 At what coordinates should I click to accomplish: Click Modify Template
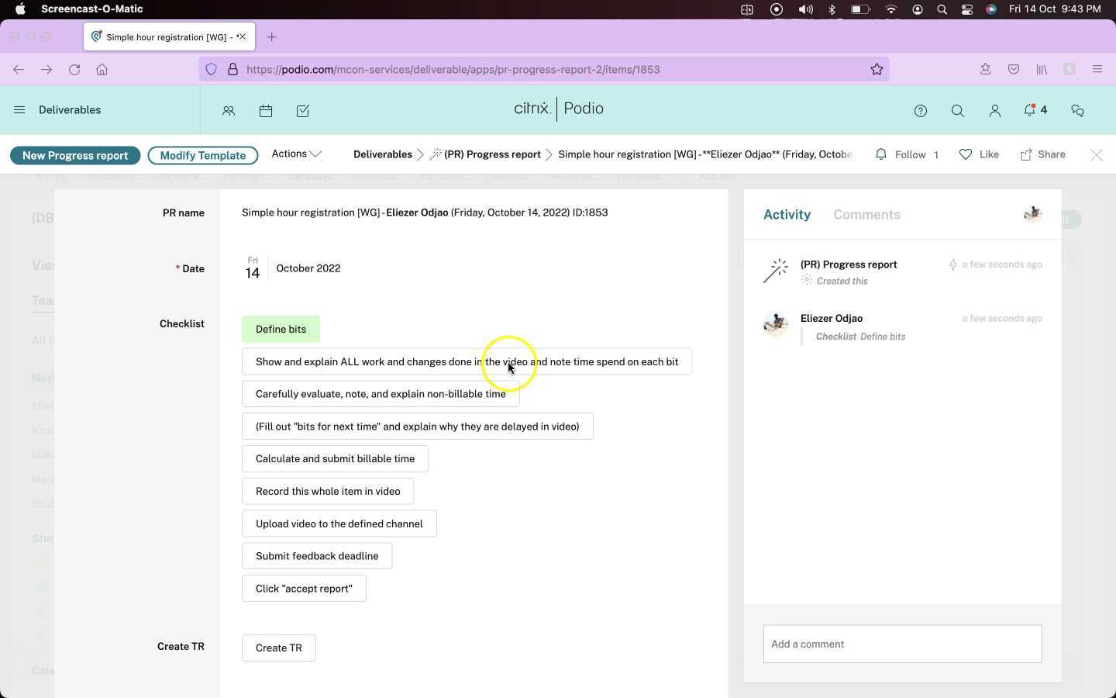(x=202, y=155)
